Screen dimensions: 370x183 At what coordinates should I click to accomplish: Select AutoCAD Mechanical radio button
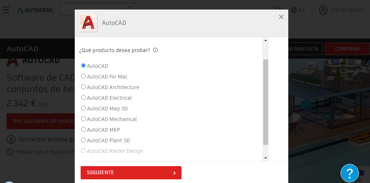click(83, 119)
